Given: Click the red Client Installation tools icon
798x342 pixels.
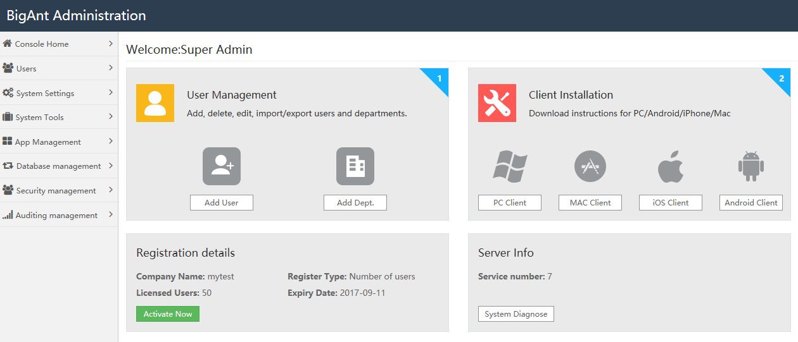Looking at the screenshot, I should (x=497, y=103).
